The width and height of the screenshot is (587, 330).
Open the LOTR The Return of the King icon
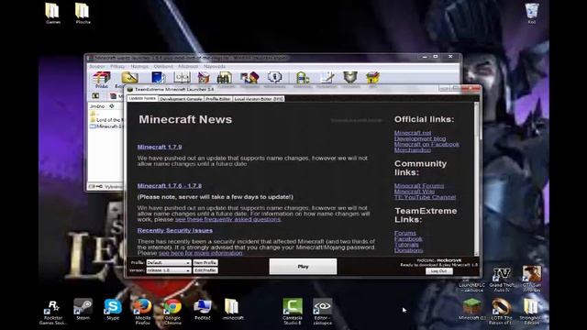click(x=501, y=312)
